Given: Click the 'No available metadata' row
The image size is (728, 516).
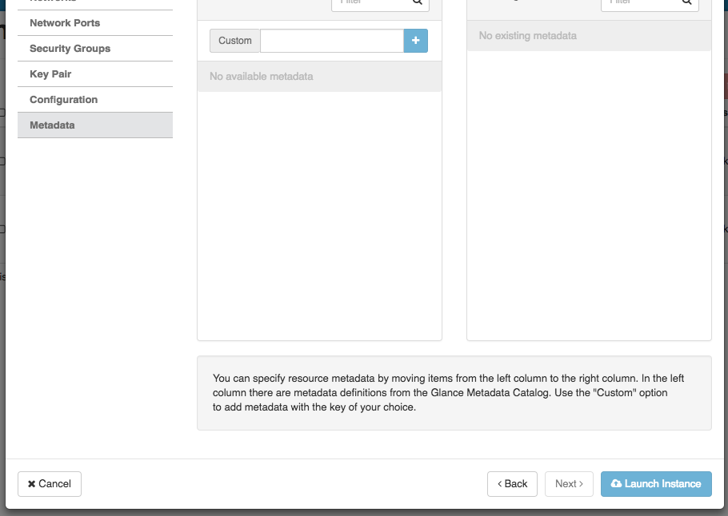Looking at the screenshot, I should 319,77.
